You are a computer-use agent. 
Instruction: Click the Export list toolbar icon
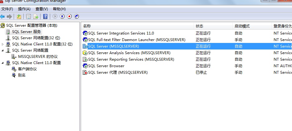point(36,16)
